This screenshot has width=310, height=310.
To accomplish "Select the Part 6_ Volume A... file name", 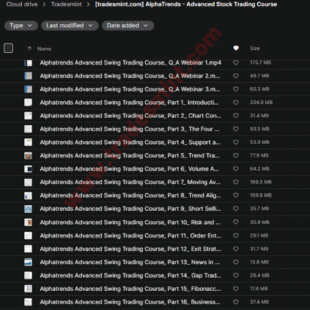I will [130, 169].
